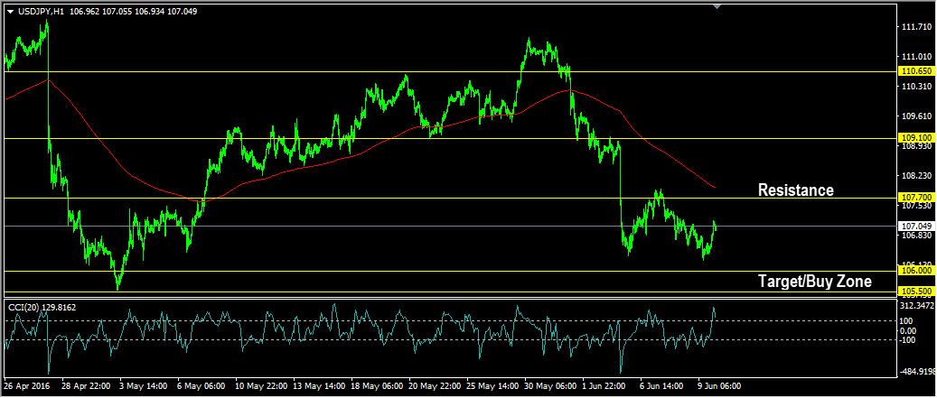The height and width of the screenshot is (398, 937).
Task: Click the triangle icon beside USDJPY,H1
Action: [10, 12]
